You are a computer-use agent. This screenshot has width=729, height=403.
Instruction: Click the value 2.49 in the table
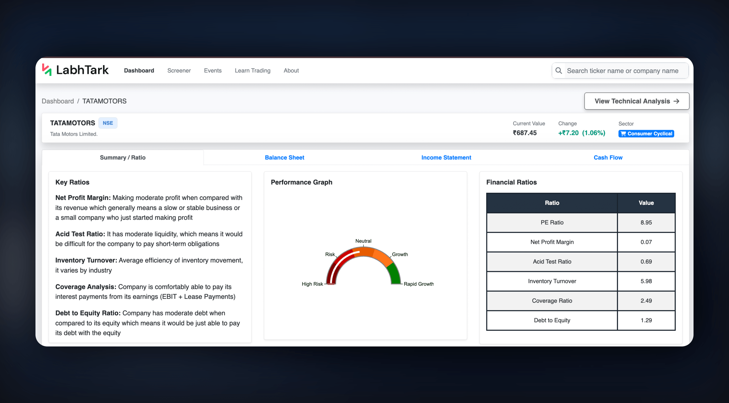coord(646,300)
